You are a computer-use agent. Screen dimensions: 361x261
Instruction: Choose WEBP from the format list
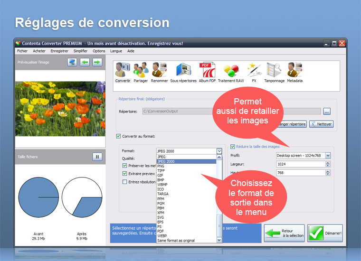[187, 236]
